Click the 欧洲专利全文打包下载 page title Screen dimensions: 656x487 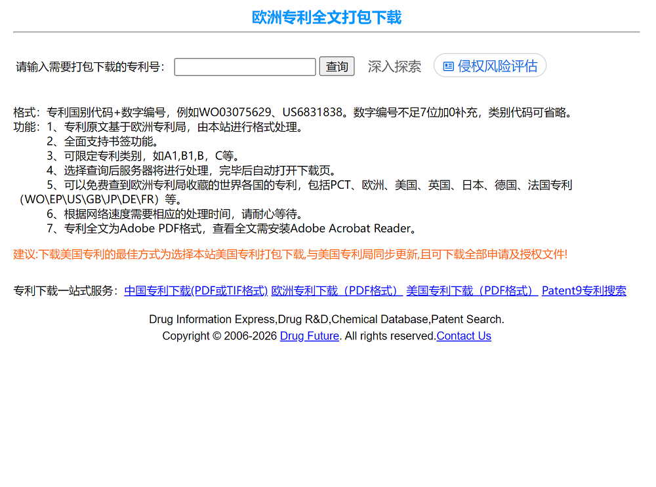tap(328, 17)
